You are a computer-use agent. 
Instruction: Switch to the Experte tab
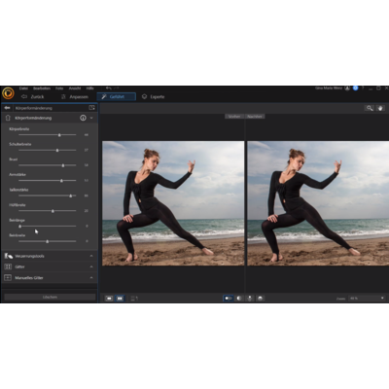tap(154, 96)
